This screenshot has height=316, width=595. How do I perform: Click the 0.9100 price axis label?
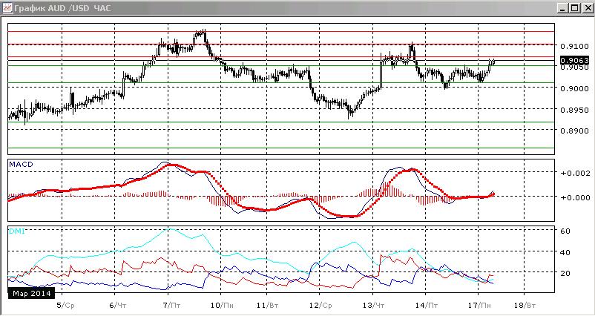tap(573, 46)
